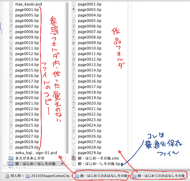Expand the まえがきあとがき folder arrow
Screen dimensions: 190x181
pos(62,158)
